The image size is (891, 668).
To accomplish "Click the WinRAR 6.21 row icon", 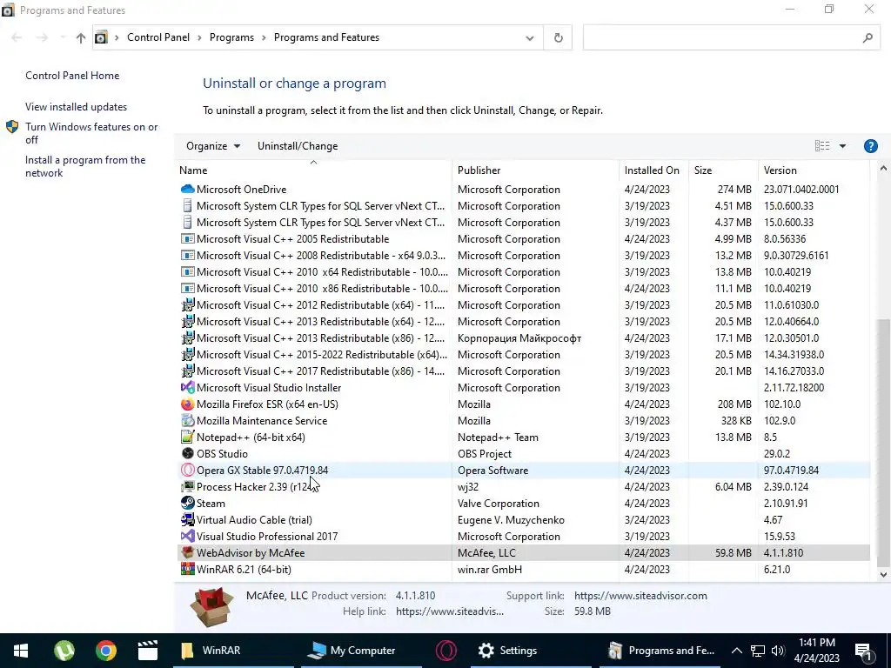I will [x=188, y=569].
